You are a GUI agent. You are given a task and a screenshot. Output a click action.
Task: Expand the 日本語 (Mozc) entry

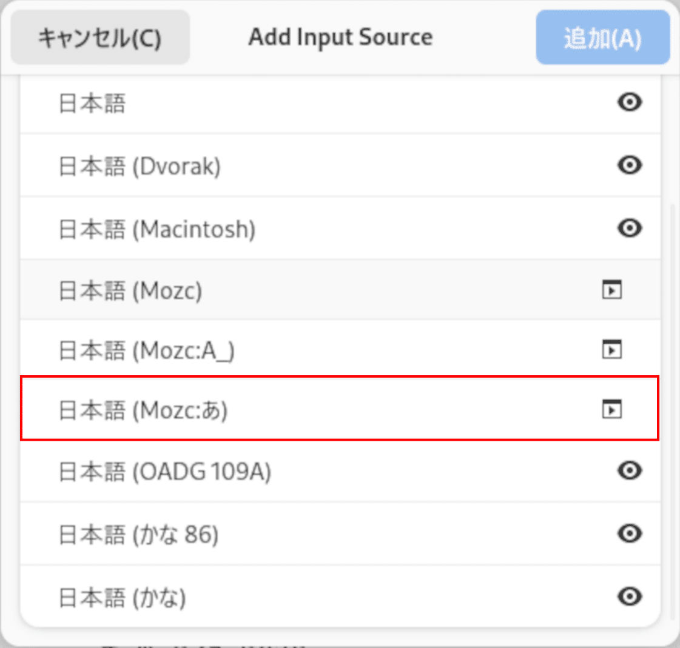(x=612, y=290)
